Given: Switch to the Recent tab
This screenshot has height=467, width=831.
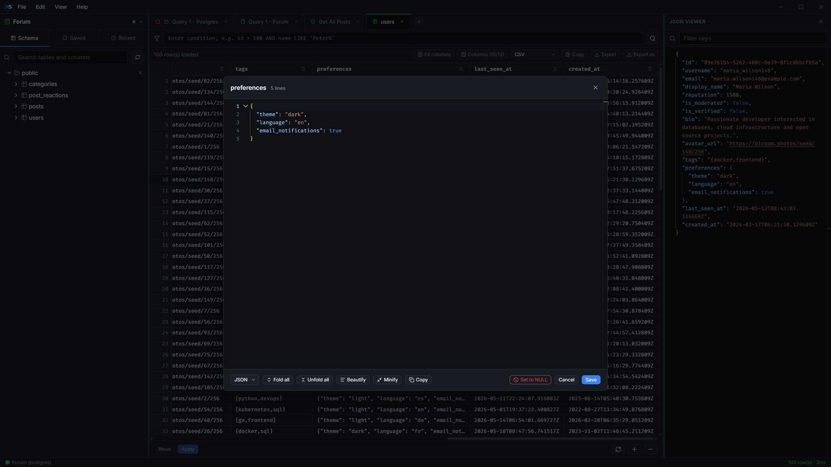Looking at the screenshot, I should pos(123,38).
